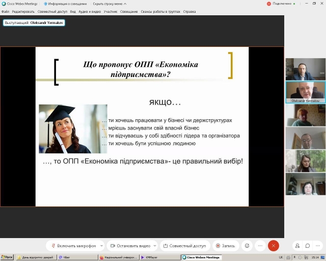This screenshot has height=261, width=326.
Task: Click Cisco Webex Meetings taskbar item
Action: click(201, 257)
